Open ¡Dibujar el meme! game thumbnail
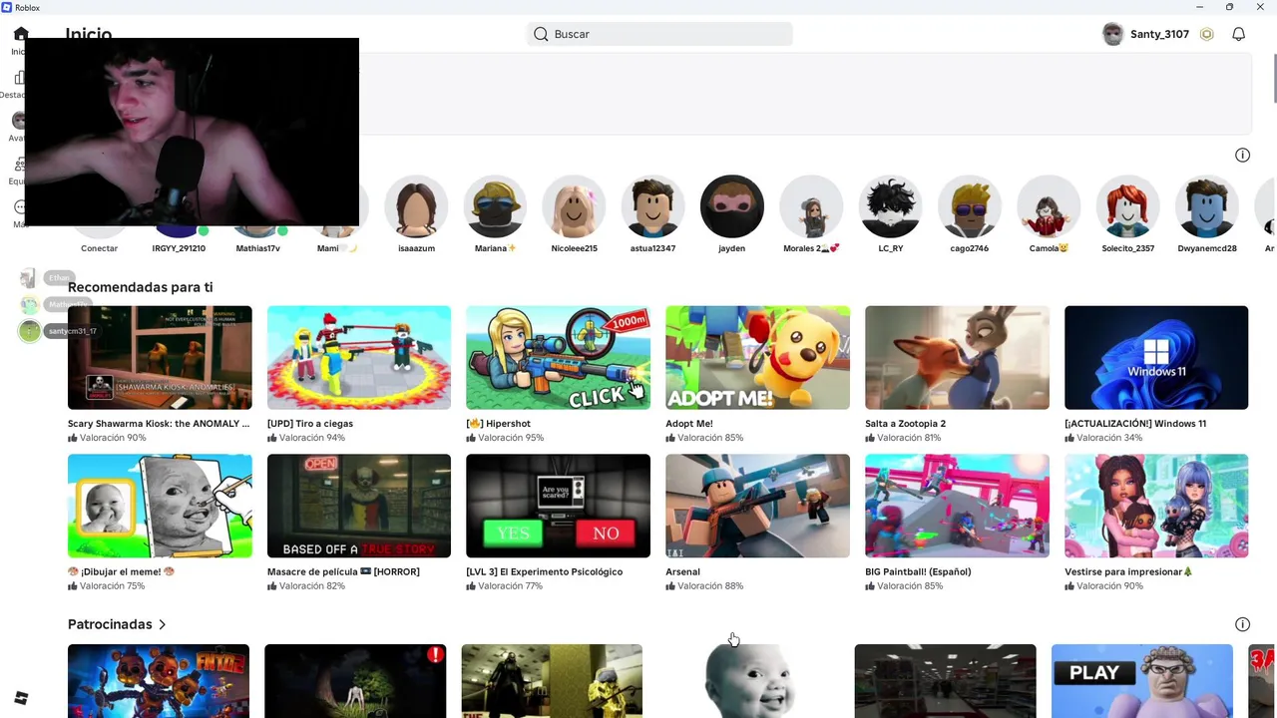The width and height of the screenshot is (1277, 718). point(160,506)
